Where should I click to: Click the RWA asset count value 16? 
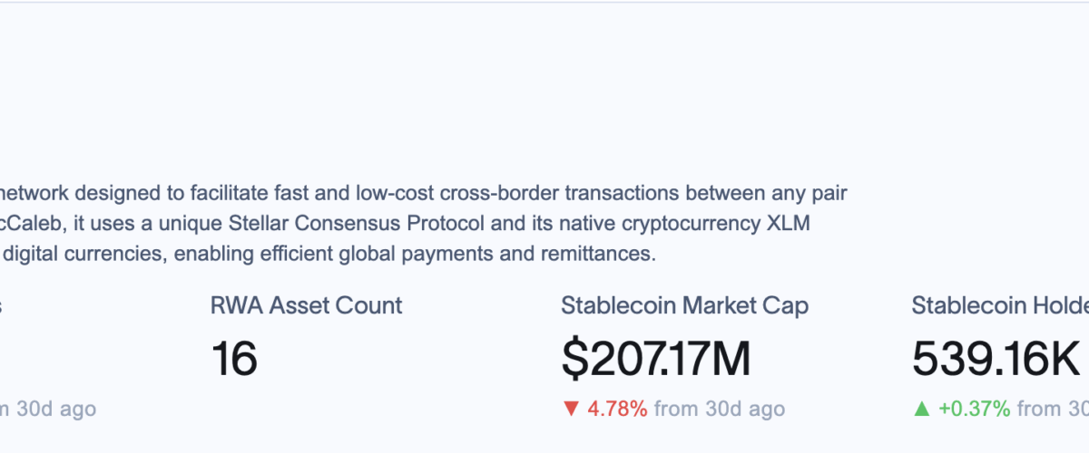coord(234,359)
